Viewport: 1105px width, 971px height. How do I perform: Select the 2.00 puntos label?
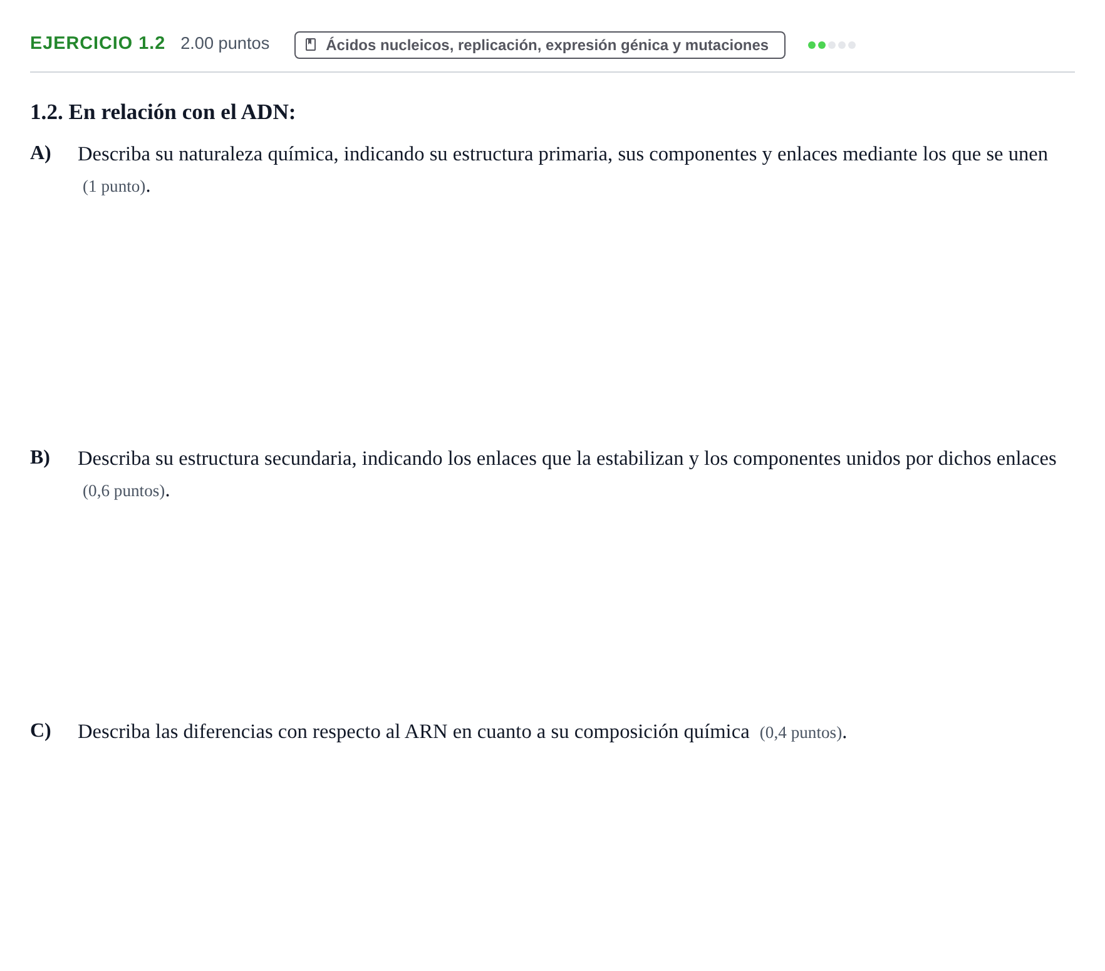tap(225, 43)
